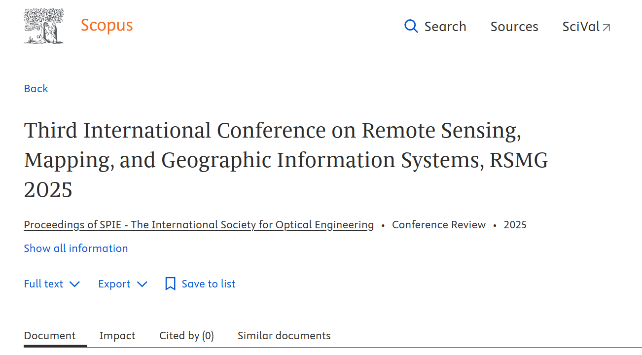The image size is (642, 355).
Task: Expand Show all information
Action: 76,248
